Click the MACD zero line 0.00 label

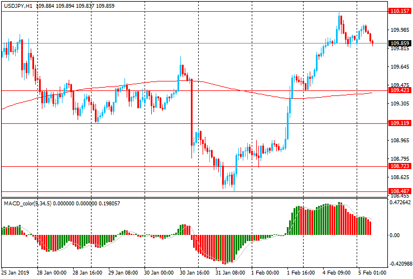(x=394, y=235)
